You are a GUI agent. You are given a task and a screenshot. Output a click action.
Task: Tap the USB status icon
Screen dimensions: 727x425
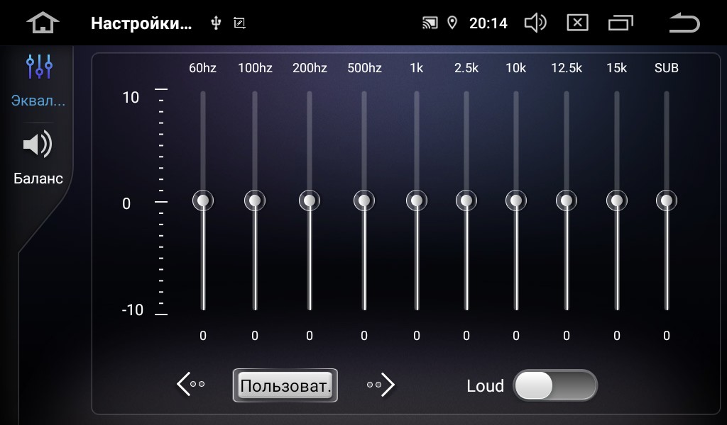click(x=216, y=23)
